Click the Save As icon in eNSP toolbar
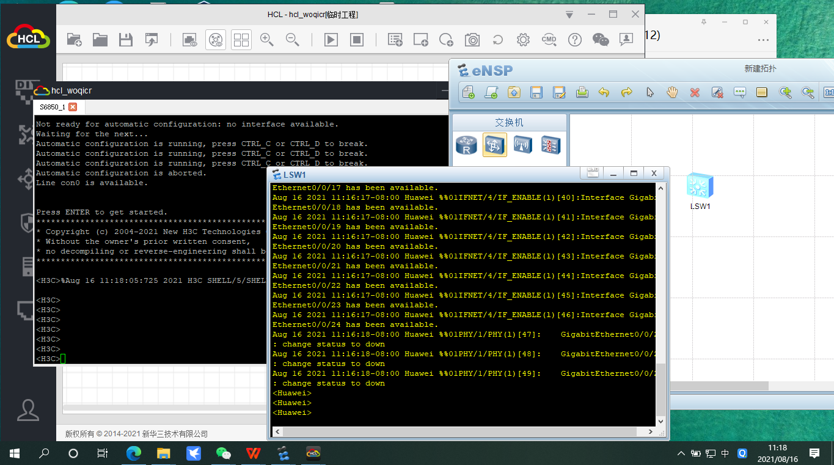The image size is (834, 465). 559,92
